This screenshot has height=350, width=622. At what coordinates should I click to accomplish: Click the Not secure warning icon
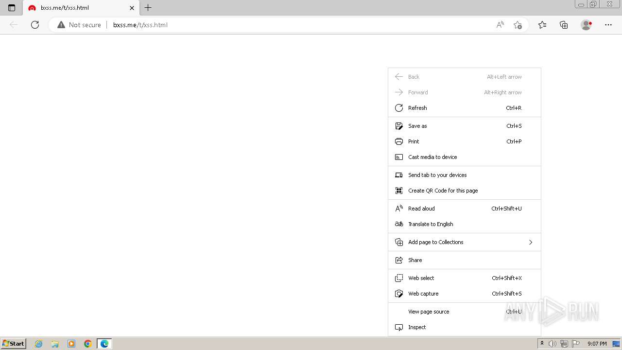click(x=61, y=25)
